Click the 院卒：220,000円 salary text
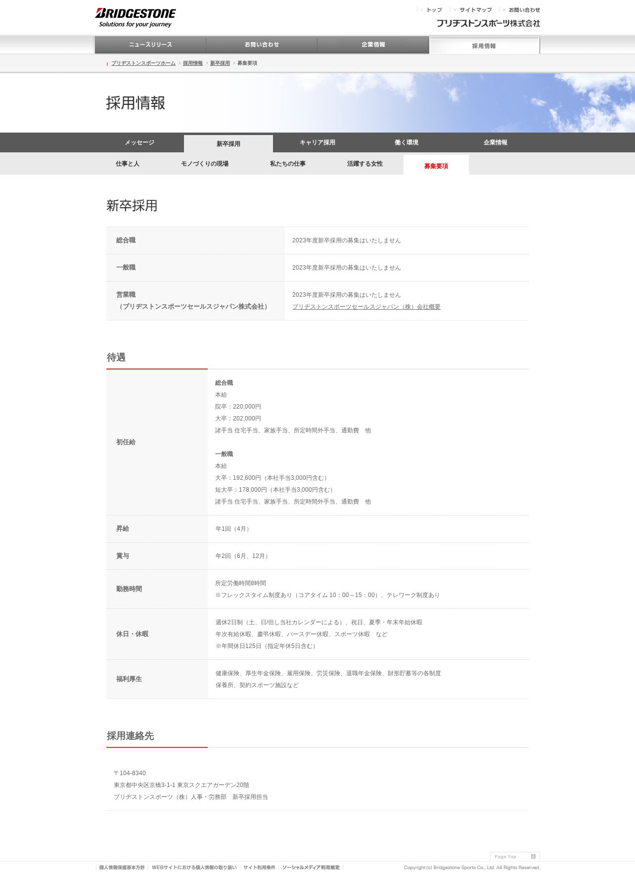The image size is (635, 880). [238, 407]
